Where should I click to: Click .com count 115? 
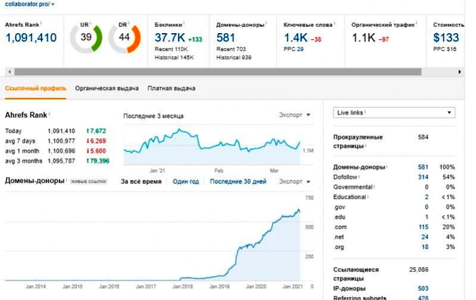click(x=423, y=227)
